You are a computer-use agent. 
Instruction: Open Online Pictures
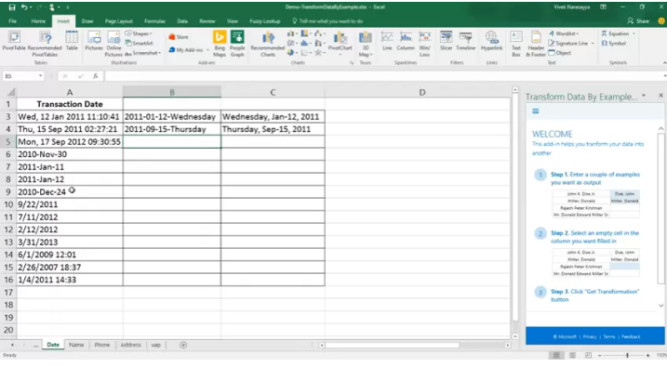coord(113,44)
